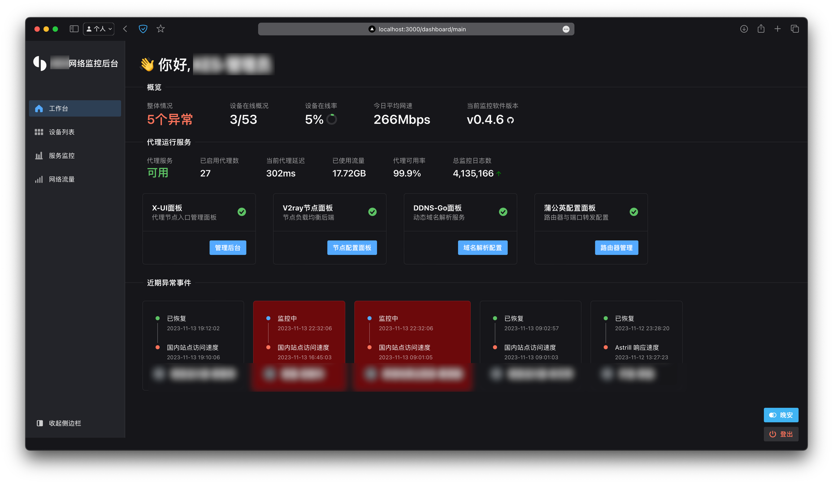Open 设备列表 in the sidebar
The height and width of the screenshot is (484, 833).
click(61, 132)
